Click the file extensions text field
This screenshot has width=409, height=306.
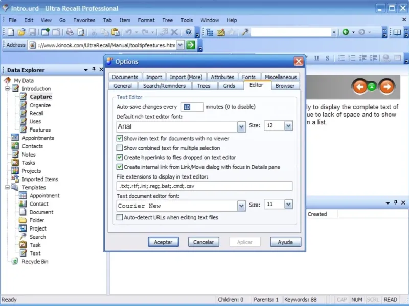[204, 186]
